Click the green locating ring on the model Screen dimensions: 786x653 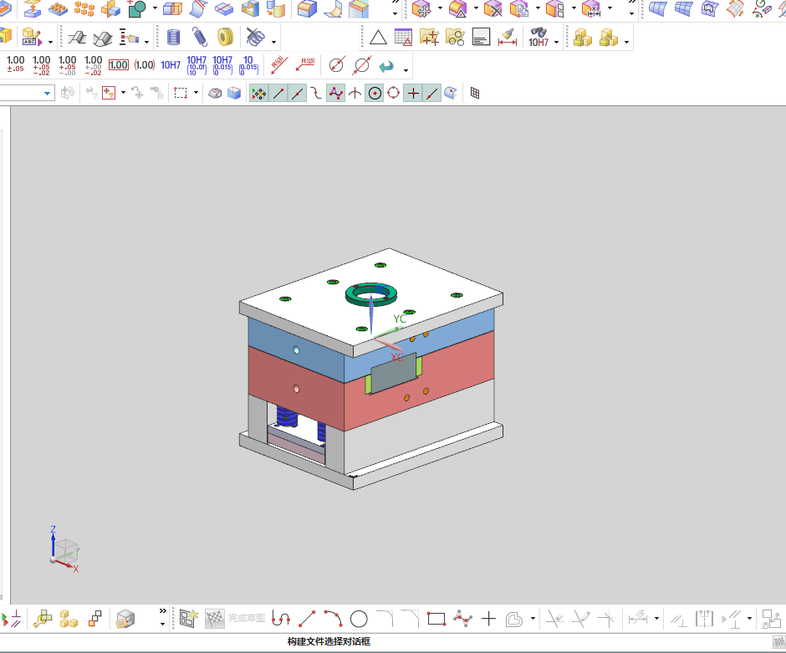click(x=371, y=294)
